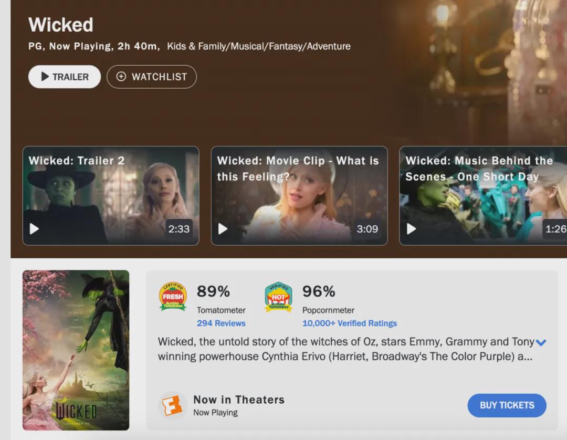The image size is (567, 440).
Task: Open the 294 Reviews link
Action: [x=221, y=323]
